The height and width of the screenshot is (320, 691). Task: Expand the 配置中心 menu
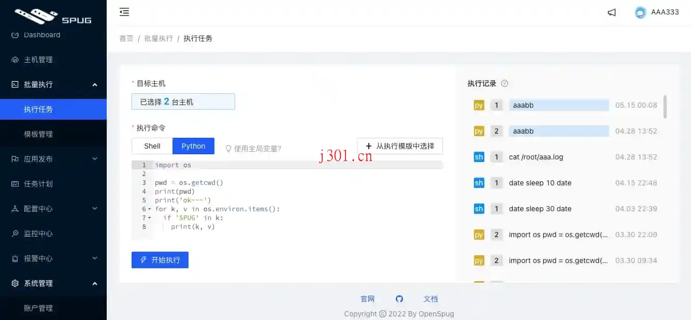[x=39, y=208]
